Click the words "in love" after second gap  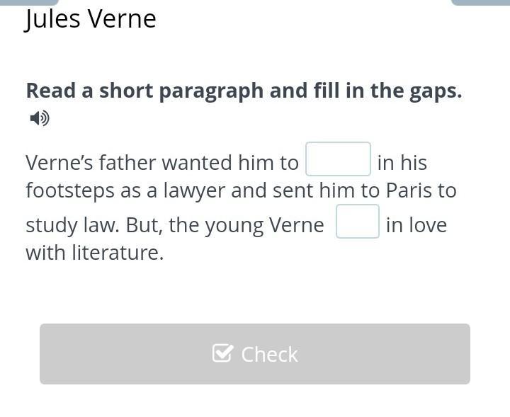click(416, 225)
